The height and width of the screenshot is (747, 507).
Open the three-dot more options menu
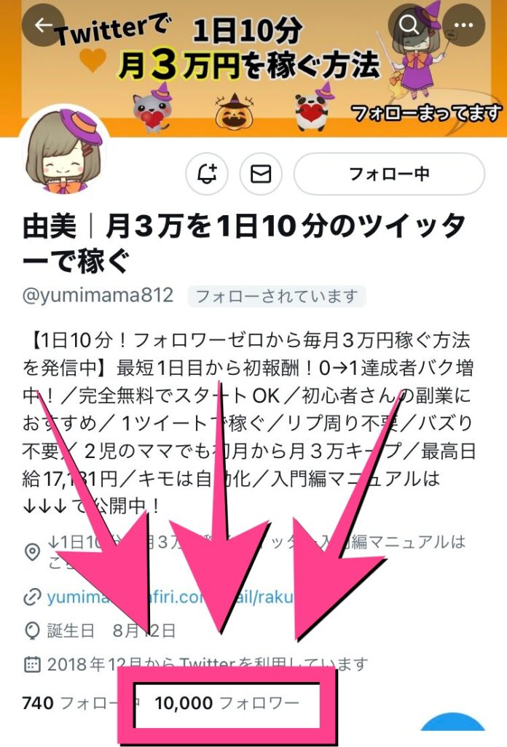tap(464, 25)
